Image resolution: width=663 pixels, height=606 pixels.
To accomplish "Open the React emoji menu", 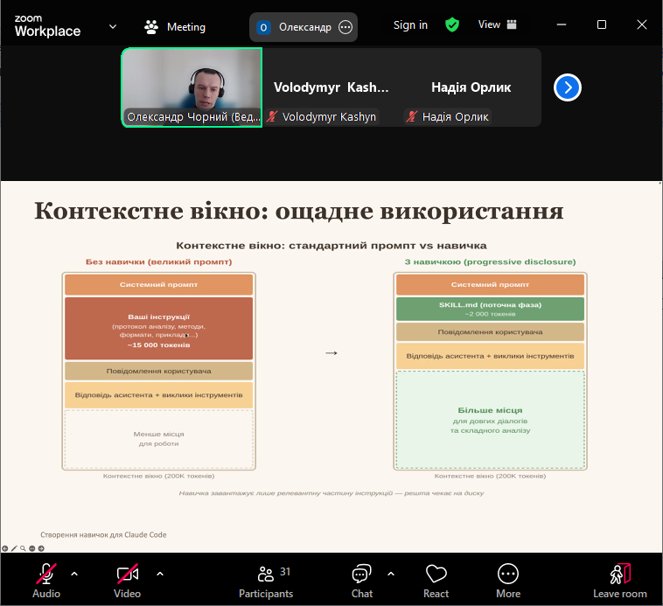I will [436, 580].
